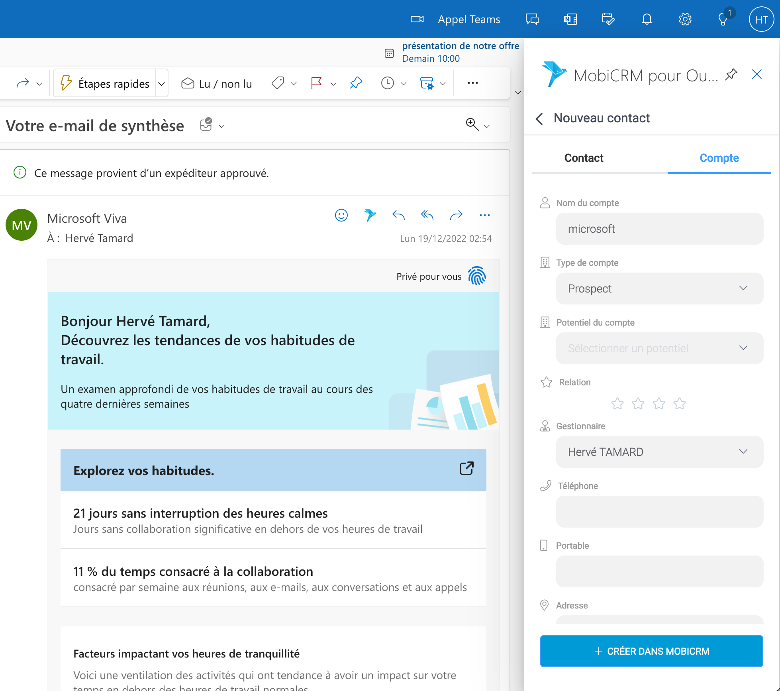Switch to the Contact tab
The image size is (780, 691).
coord(584,158)
